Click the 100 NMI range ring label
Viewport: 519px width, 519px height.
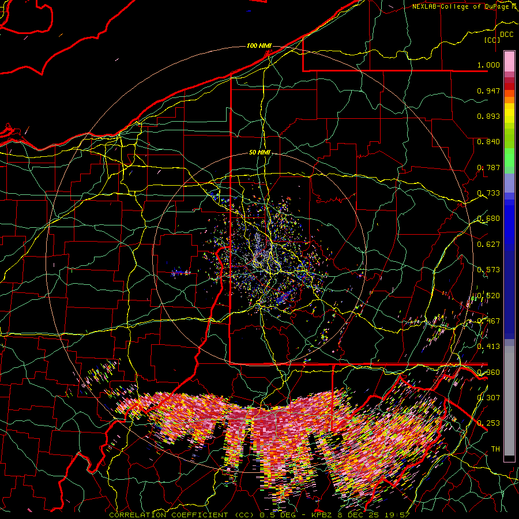[x=259, y=46]
